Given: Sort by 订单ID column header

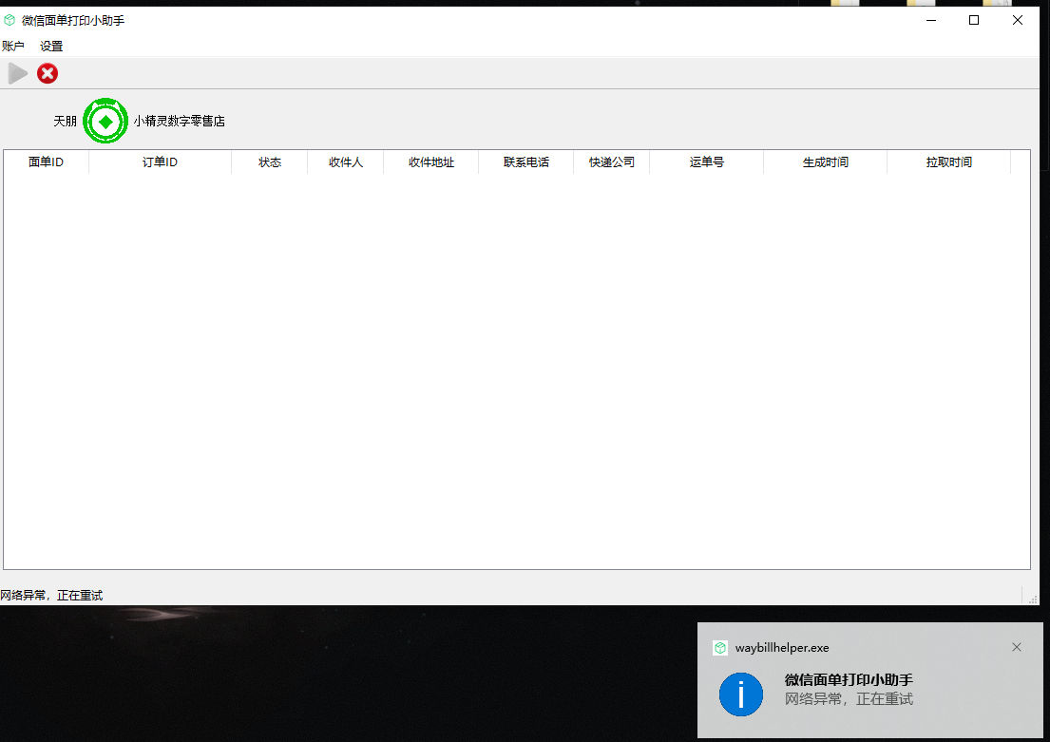Looking at the screenshot, I should (160, 162).
